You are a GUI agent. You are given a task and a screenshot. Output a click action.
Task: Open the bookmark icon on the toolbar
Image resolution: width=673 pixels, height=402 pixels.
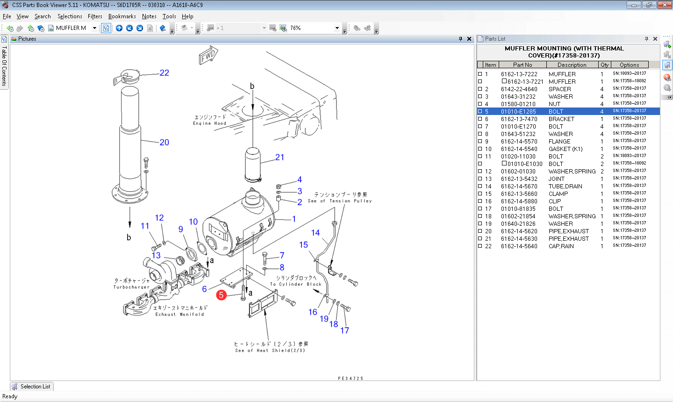tap(40, 28)
